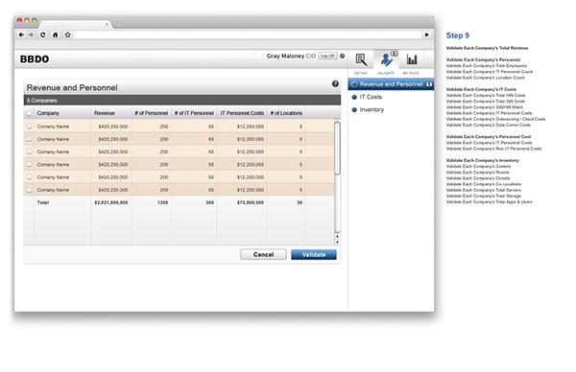Viewport: 576px width, 372px height.
Task: Sort by IT Personnel Costs header
Action: coord(242,113)
